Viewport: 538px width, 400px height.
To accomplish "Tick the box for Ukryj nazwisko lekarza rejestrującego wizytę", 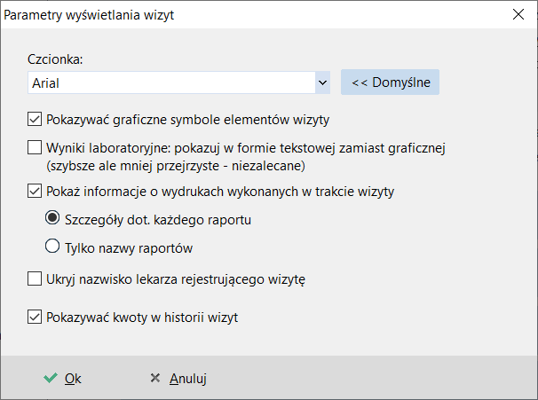I will pyautogui.click(x=35, y=278).
